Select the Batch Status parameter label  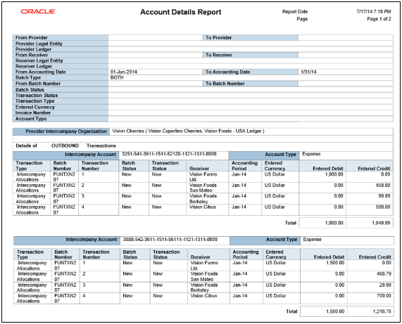point(30,89)
